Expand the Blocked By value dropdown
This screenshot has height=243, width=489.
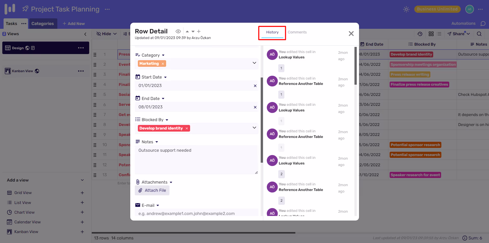click(254, 127)
